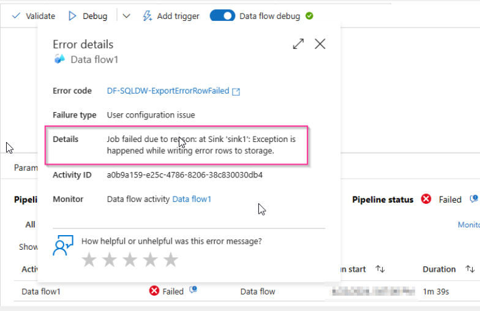
Task: Click the User configuration issue failure type text
Action: pos(151,115)
